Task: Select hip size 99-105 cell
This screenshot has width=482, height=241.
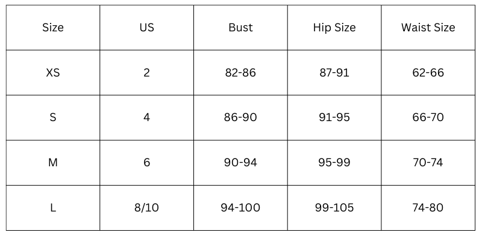Action: coord(334,208)
